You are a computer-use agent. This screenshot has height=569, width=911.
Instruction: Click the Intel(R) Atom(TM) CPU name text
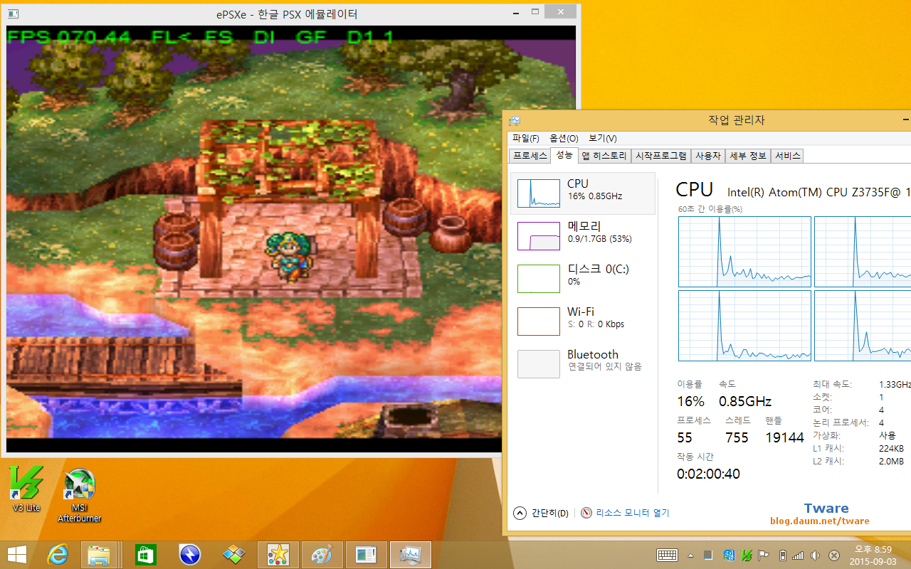[818, 192]
